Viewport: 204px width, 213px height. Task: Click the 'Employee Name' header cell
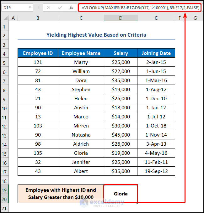tap(81, 53)
